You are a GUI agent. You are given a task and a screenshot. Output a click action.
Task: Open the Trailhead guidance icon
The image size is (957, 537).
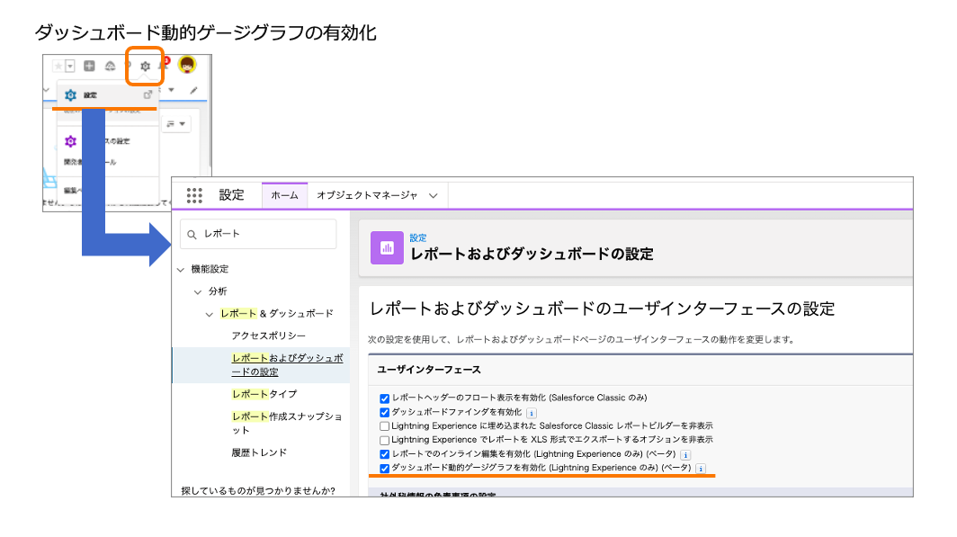pyautogui.click(x=110, y=66)
